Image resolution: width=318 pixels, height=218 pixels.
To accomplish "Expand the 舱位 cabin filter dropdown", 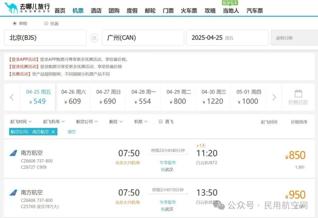I will point(116,121).
